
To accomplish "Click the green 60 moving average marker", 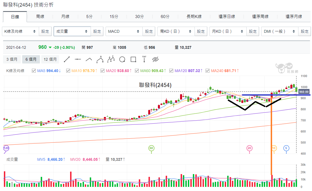I will (x=151, y=148).
